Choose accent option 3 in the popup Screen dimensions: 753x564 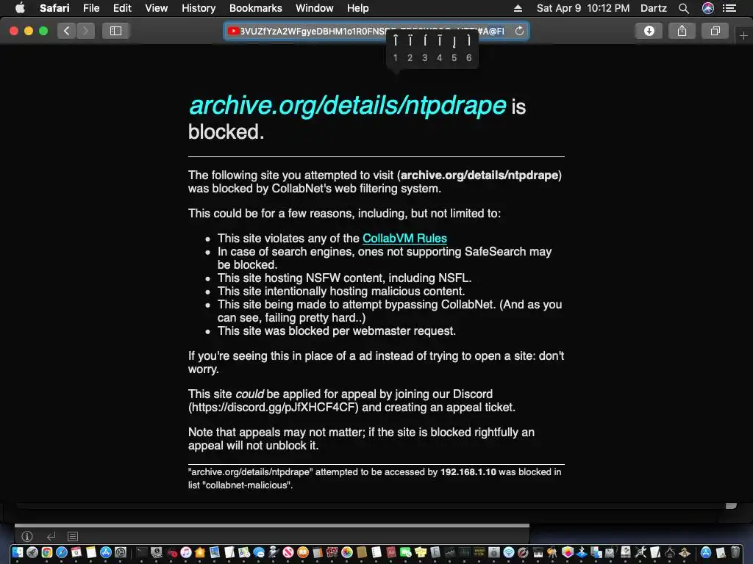[x=424, y=48]
